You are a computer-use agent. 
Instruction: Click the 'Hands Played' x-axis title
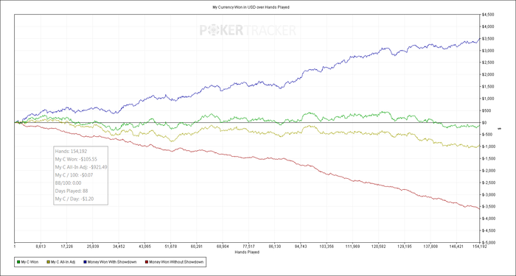[247, 252]
